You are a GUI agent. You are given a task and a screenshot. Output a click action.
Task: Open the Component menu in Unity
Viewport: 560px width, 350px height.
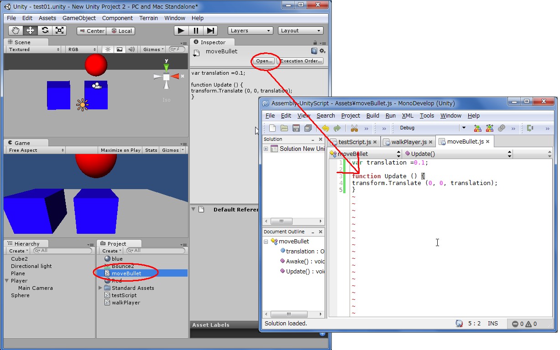[117, 18]
